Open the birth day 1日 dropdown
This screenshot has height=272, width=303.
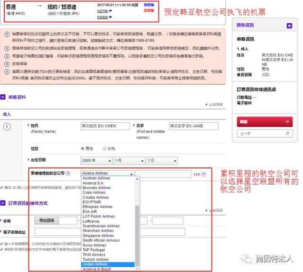[x=162, y=160]
